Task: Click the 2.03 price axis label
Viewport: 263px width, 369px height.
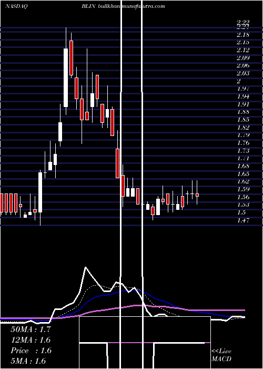Action: pyautogui.click(x=243, y=73)
